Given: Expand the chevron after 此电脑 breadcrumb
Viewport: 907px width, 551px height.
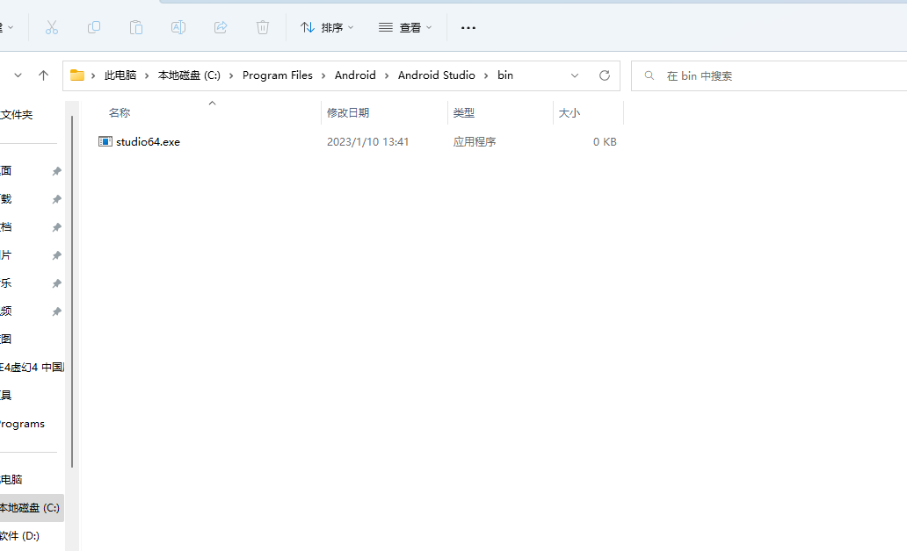Looking at the screenshot, I should tap(147, 75).
